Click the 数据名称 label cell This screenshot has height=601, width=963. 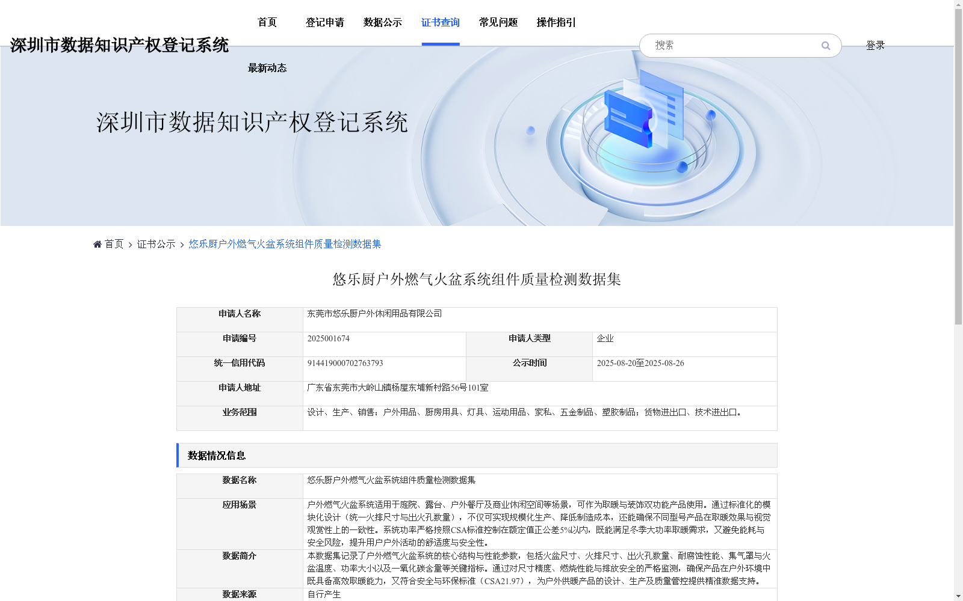(240, 486)
